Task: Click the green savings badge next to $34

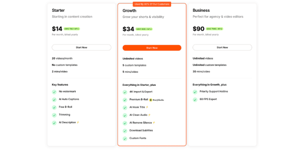Action: [144, 29]
